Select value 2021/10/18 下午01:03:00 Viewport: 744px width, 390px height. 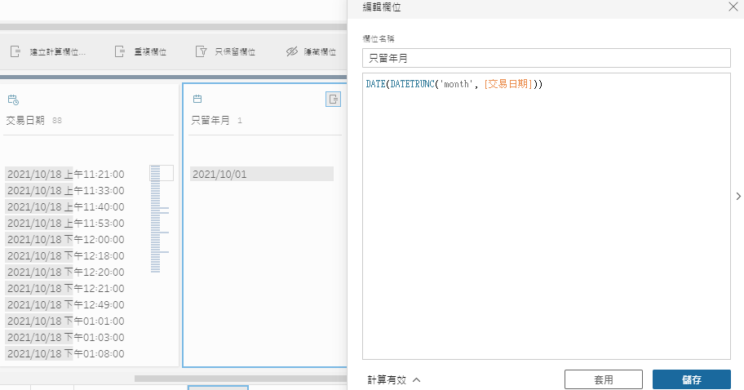pyautogui.click(x=66, y=337)
